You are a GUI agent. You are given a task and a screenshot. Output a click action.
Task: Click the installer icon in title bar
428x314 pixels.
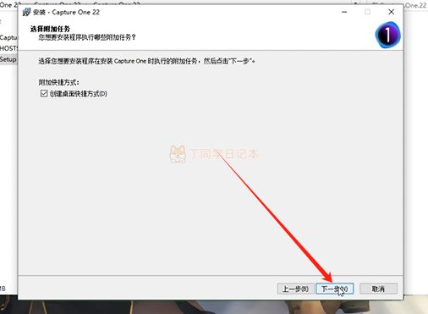pyautogui.click(x=27, y=12)
